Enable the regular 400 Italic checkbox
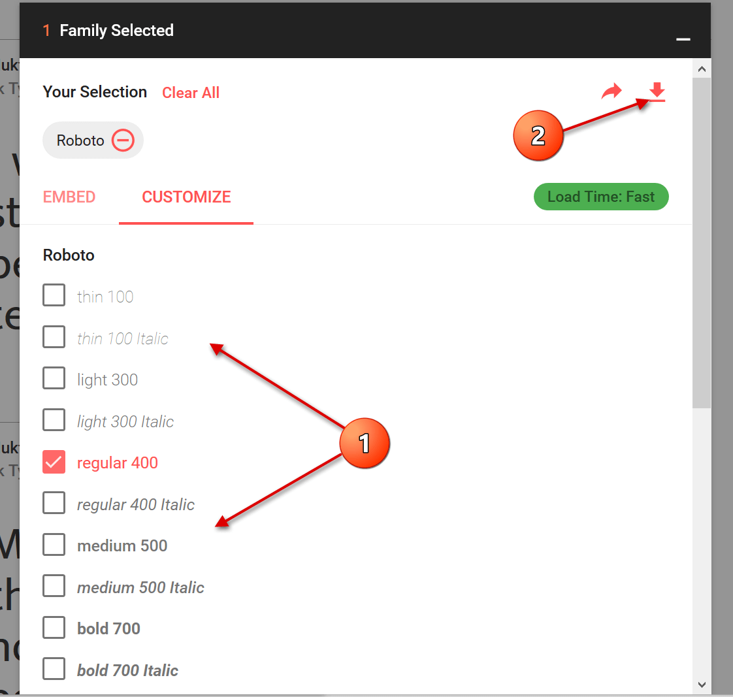Image resolution: width=733 pixels, height=697 pixels. pyautogui.click(x=54, y=503)
